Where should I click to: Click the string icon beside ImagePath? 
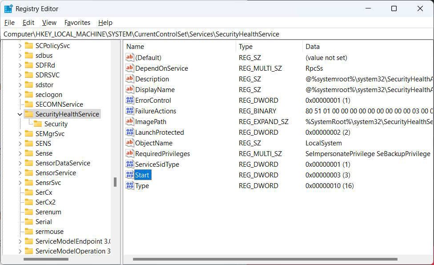point(129,121)
